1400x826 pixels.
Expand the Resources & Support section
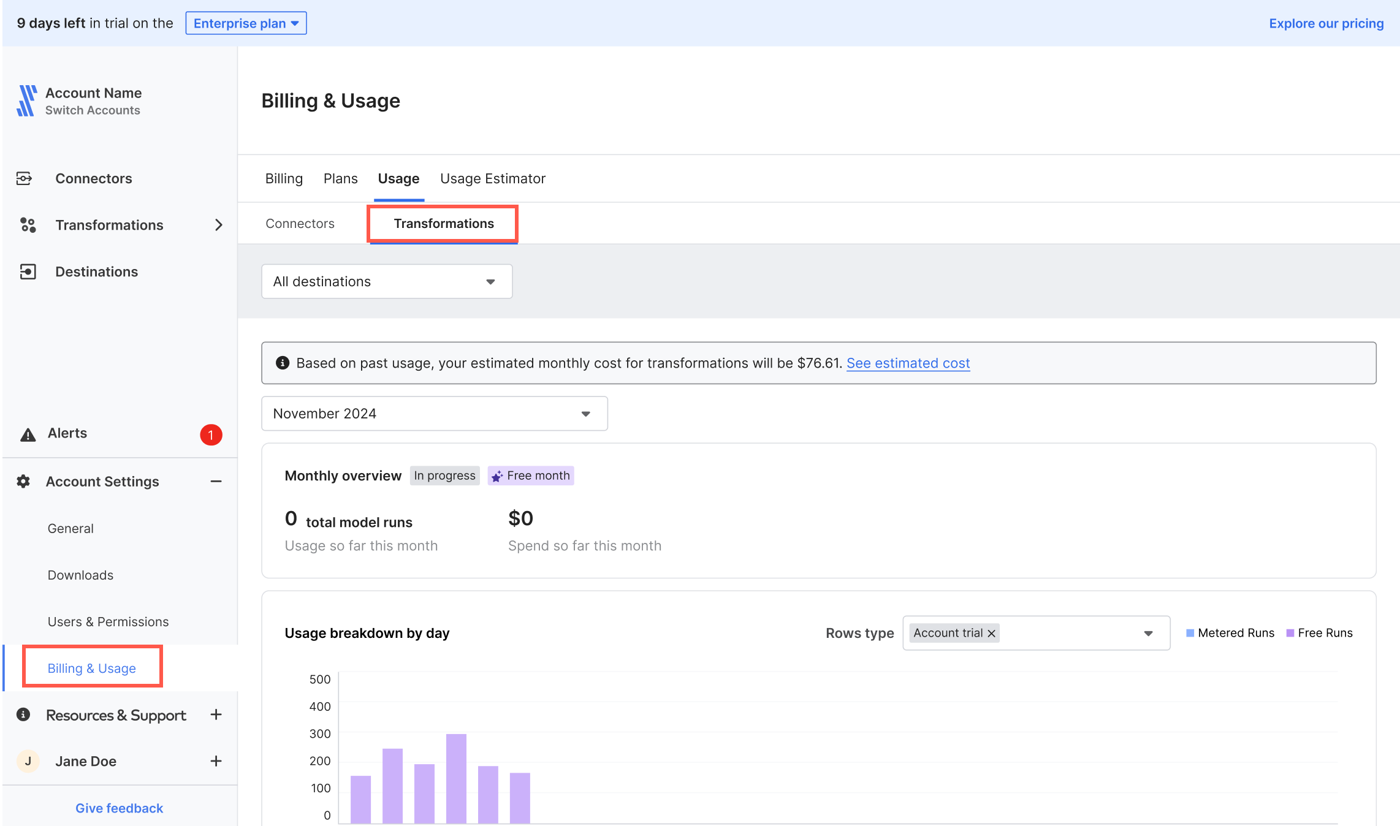[218, 715]
